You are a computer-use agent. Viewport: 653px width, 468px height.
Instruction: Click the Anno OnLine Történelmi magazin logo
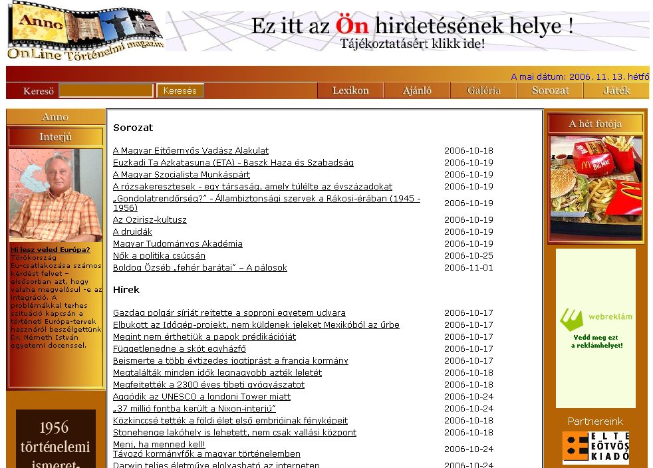click(x=85, y=31)
